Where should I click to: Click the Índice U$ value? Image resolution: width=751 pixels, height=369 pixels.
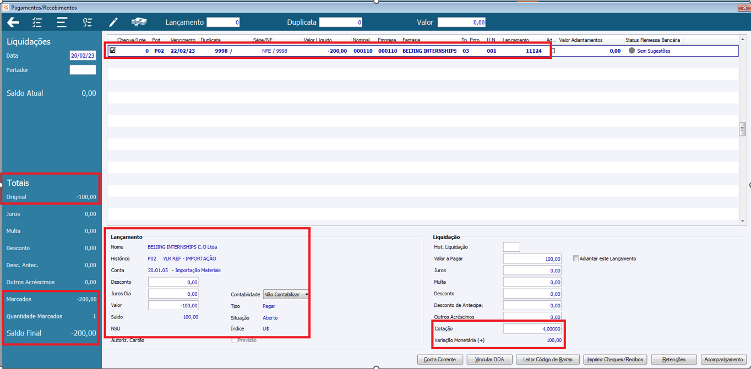(x=266, y=329)
